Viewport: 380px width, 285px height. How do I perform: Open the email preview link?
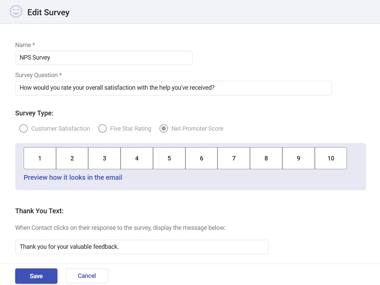point(73,177)
